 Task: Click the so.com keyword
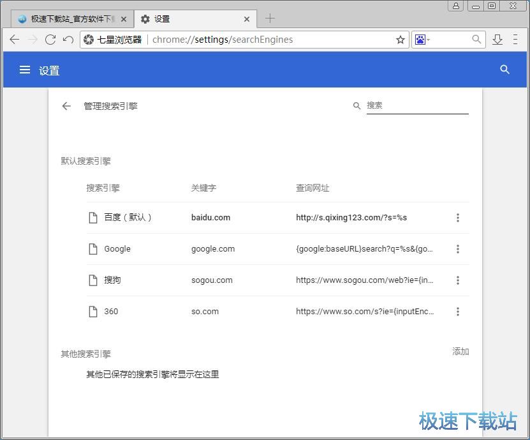point(205,312)
